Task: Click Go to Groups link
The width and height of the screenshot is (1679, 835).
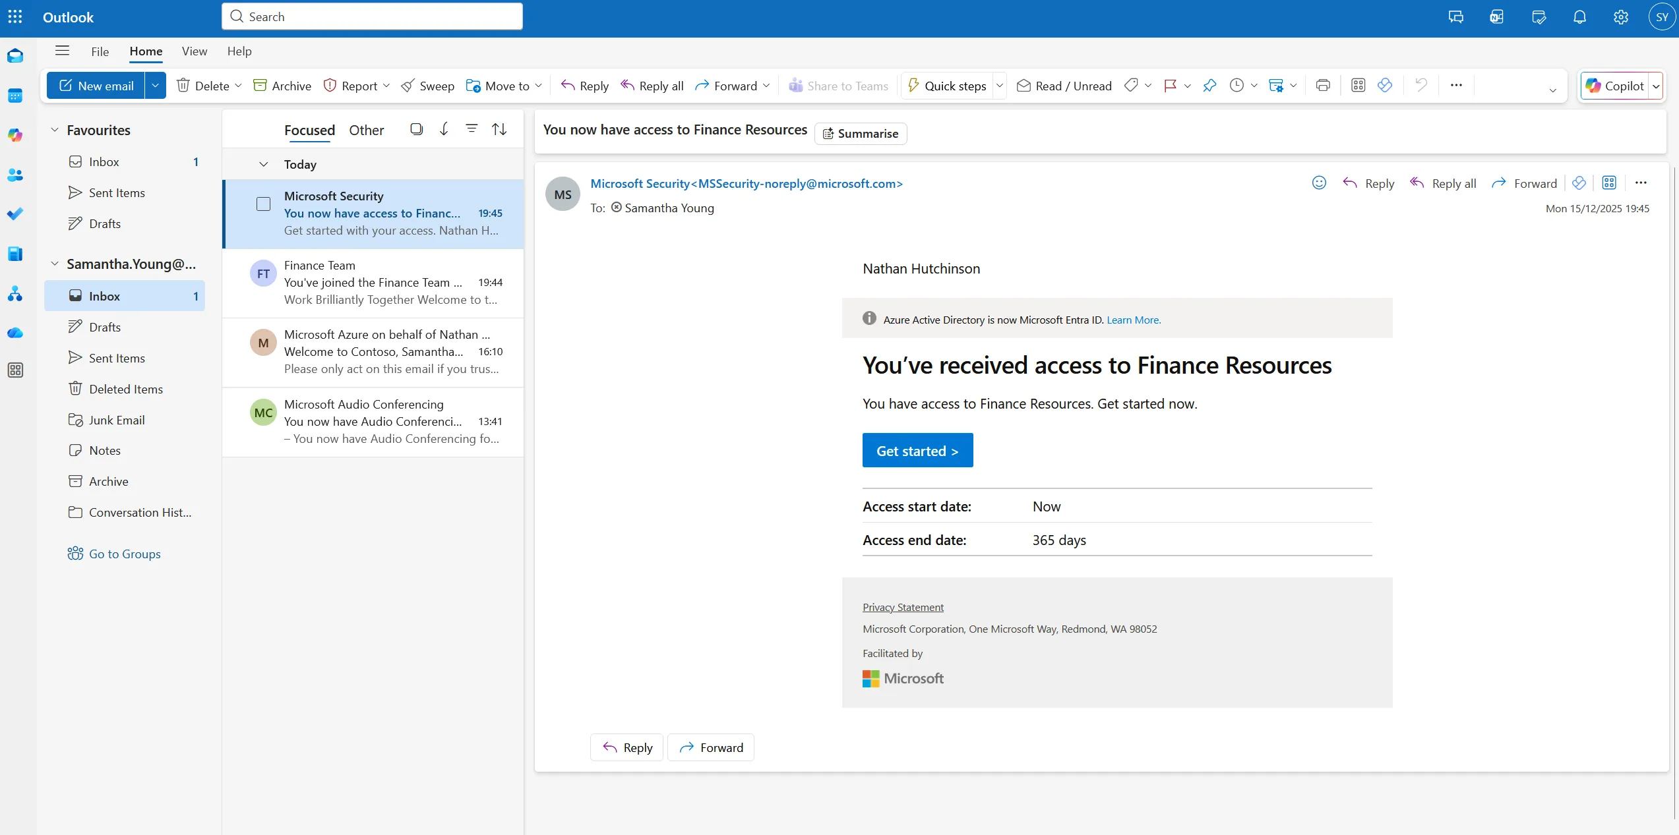Action: pyautogui.click(x=114, y=554)
